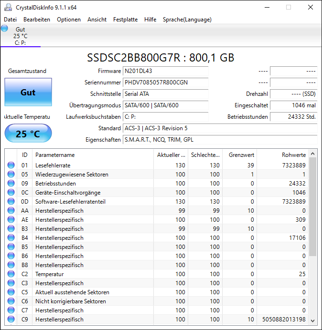Open the Optionen menu
This screenshot has width=322, height=330.
[69, 20]
